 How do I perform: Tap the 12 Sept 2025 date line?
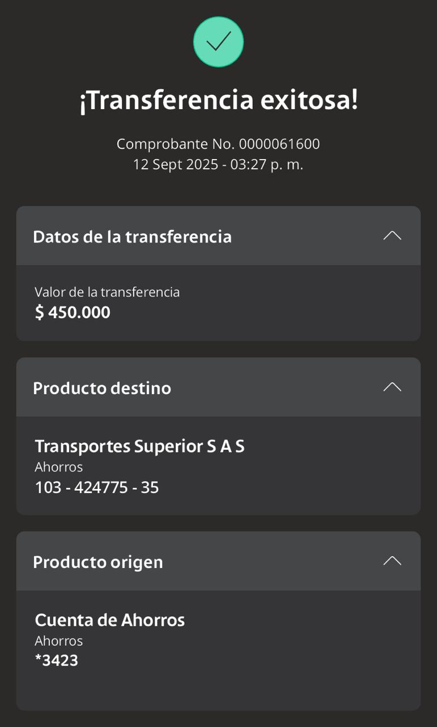218,165
